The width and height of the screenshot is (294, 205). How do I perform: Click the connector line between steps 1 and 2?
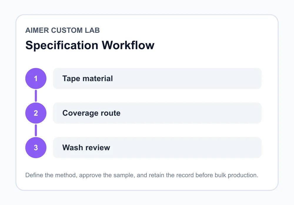36,96
